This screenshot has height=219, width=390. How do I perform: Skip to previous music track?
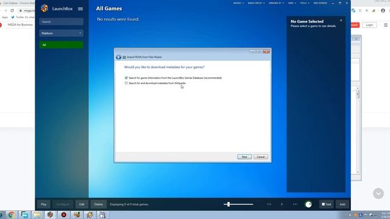coord(269,204)
